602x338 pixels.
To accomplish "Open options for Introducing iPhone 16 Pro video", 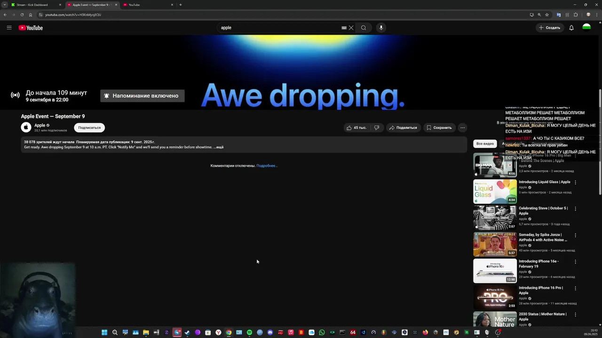I will [x=575, y=288].
